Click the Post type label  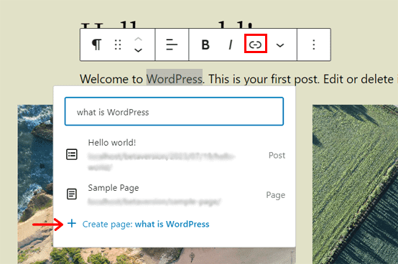277,155
